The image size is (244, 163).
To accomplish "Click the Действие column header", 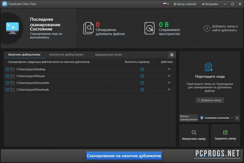I will tap(167, 62).
